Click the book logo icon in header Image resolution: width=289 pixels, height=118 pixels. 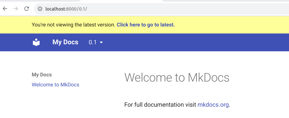tap(36, 42)
